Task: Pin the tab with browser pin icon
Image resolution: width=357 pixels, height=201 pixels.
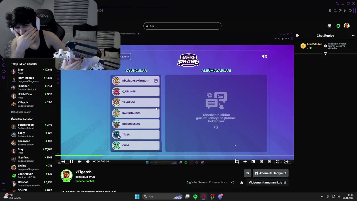Action: click(330, 11)
